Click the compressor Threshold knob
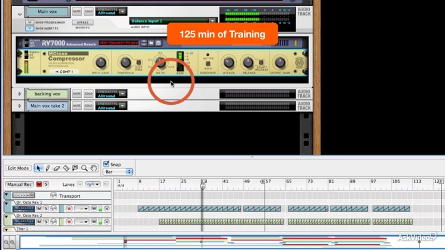This screenshot has width=445, height=250. coord(125,63)
